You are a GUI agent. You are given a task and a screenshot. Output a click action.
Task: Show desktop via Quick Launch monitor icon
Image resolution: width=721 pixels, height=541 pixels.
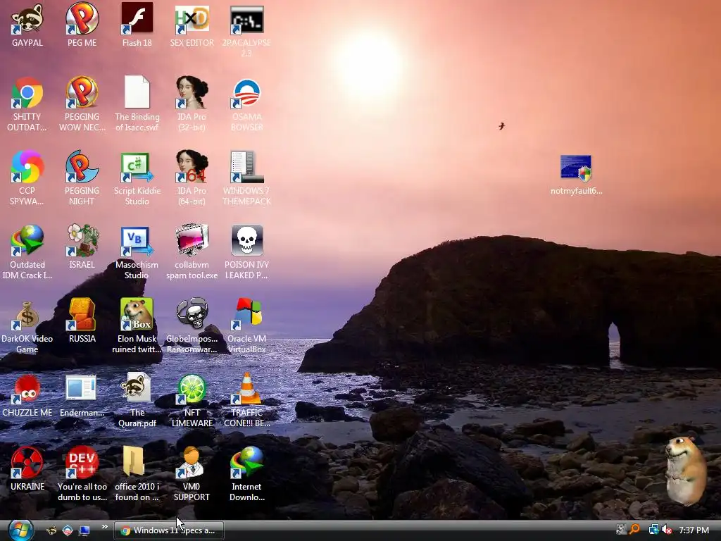pyautogui.click(x=84, y=530)
